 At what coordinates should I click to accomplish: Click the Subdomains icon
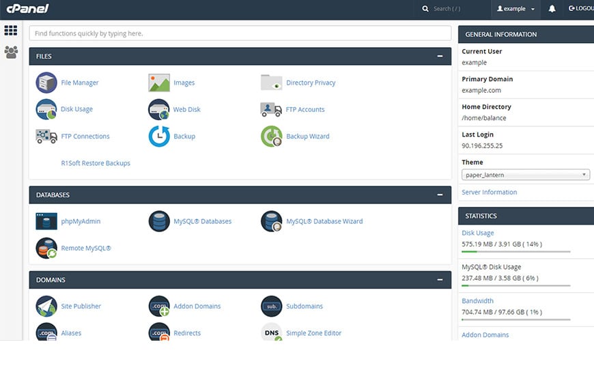271,307
